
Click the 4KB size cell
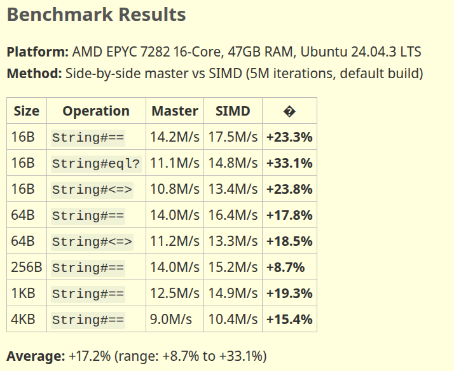[23, 320]
